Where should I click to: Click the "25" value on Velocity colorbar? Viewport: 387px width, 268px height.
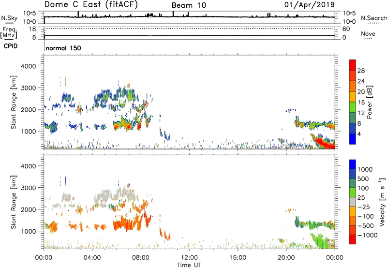(x=361, y=198)
